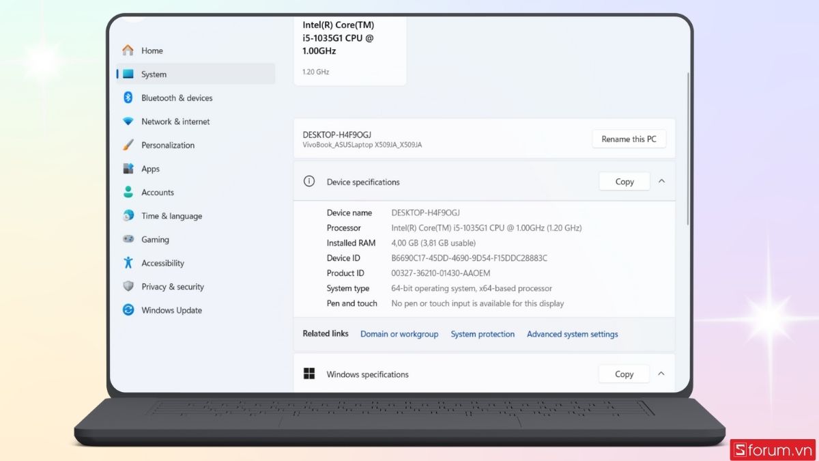819x461 pixels.
Task: Click the Device name value in specifications list
Action: 426,213
